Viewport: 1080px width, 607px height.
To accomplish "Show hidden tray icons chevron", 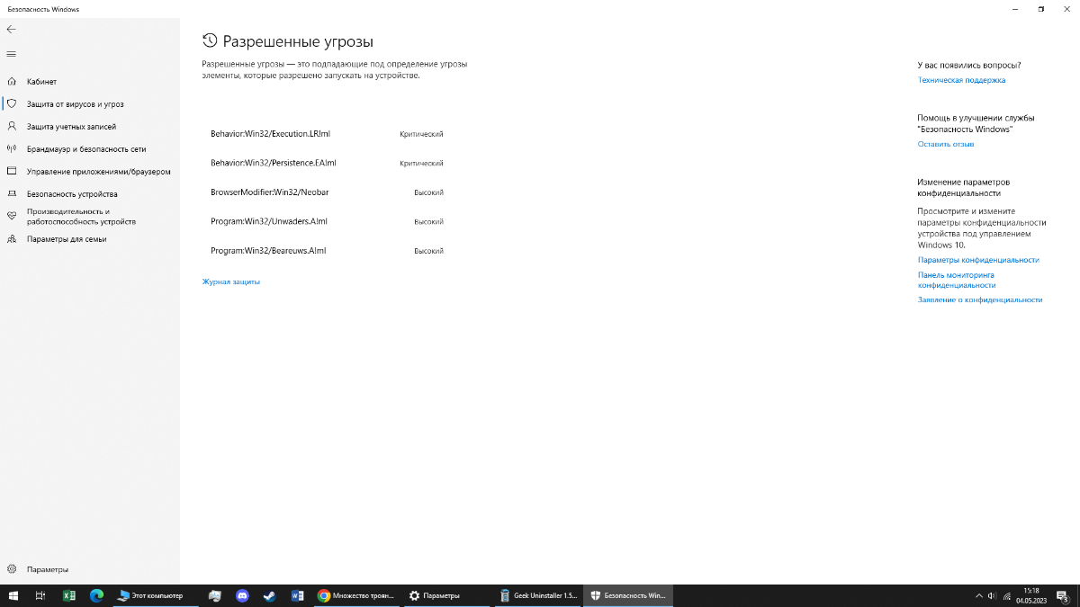I will (979, 595).
